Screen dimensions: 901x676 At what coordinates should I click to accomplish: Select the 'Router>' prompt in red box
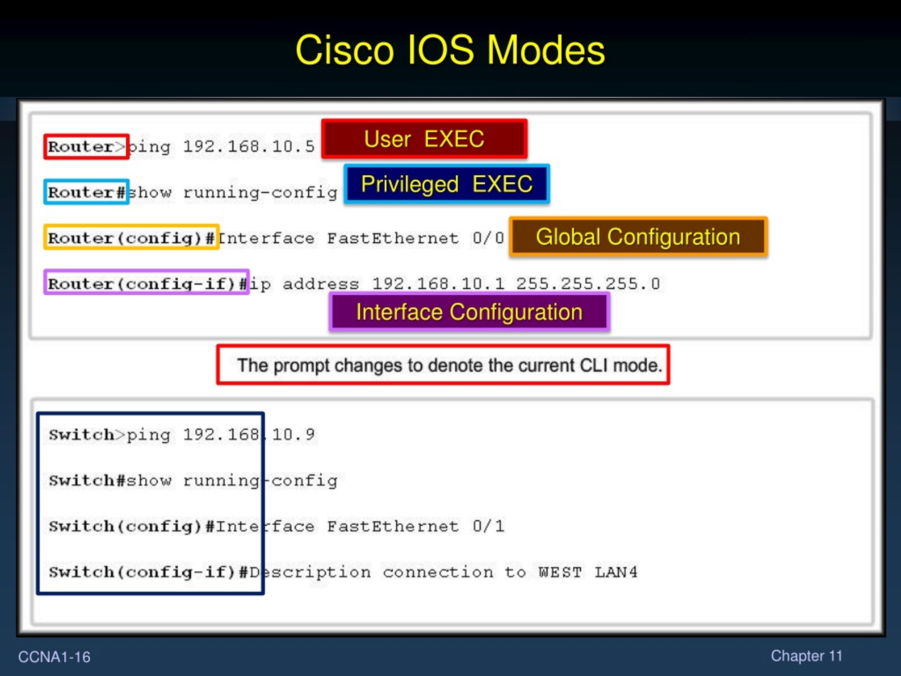(86, 147)
